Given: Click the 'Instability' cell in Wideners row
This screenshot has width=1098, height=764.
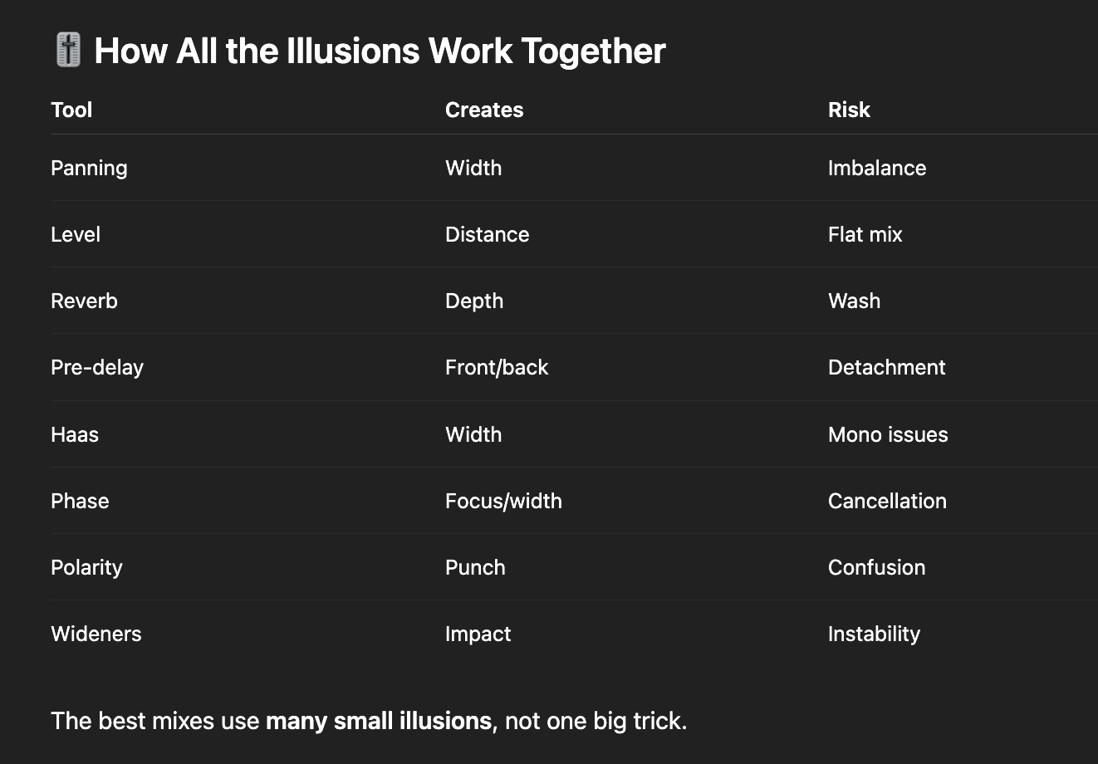Looking at the screenshot, I should click(874, 634).
